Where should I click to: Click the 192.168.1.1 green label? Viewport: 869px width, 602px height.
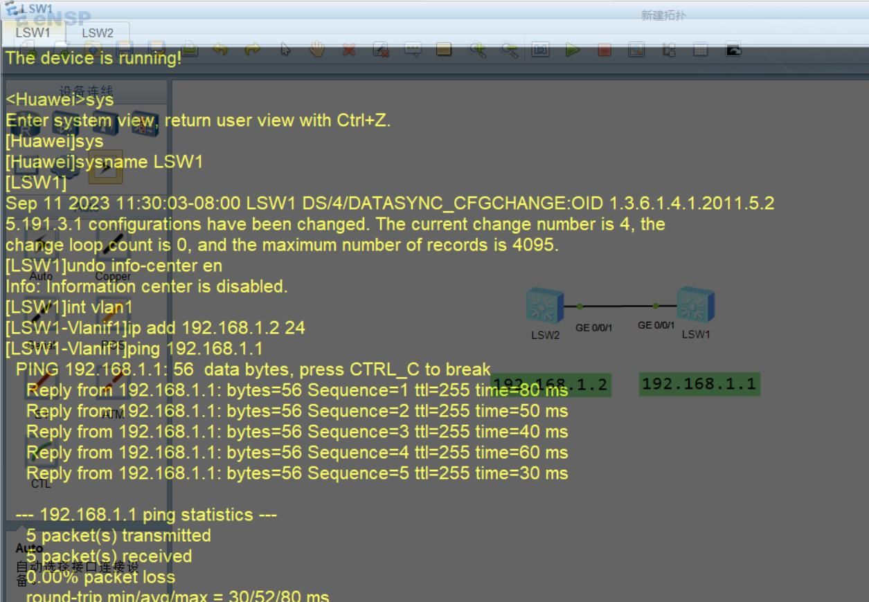(699, 384)
